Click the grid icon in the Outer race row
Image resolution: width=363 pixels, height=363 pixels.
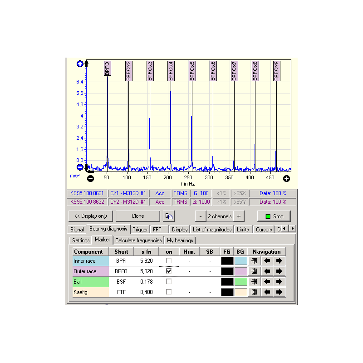pos(254,271)
